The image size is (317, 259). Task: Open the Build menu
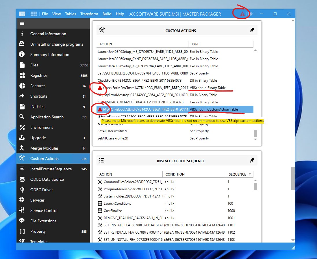pos(107,14)
